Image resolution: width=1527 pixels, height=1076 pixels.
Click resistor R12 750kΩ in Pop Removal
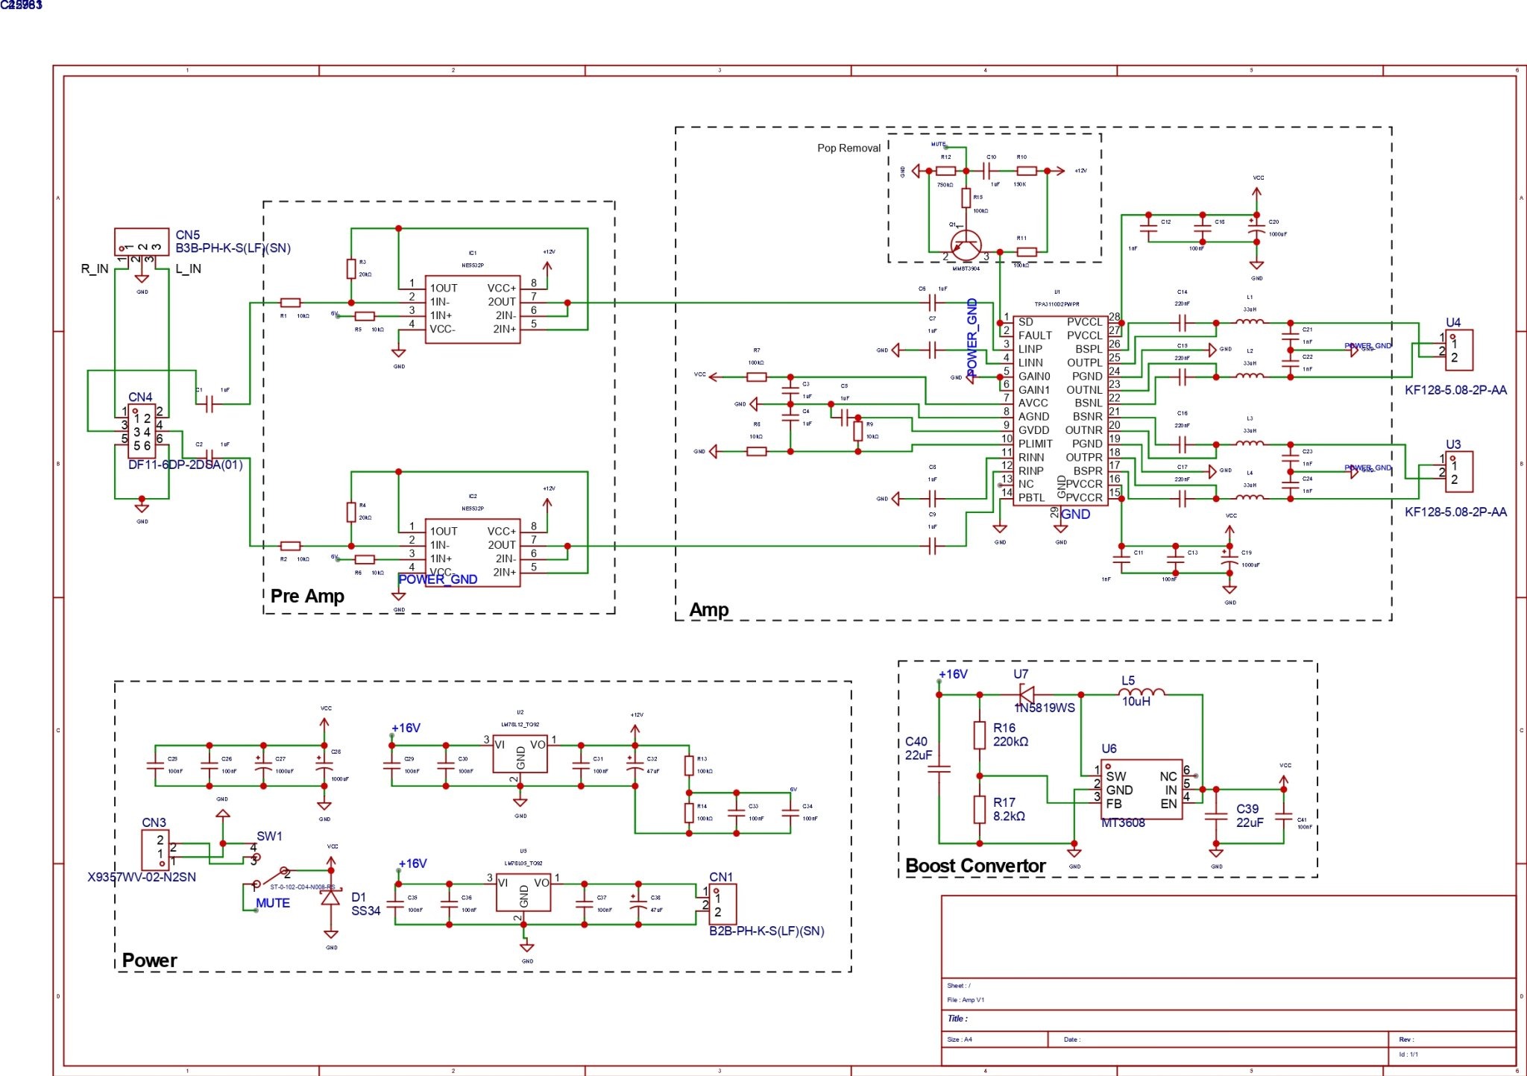[x=945, y=171]
